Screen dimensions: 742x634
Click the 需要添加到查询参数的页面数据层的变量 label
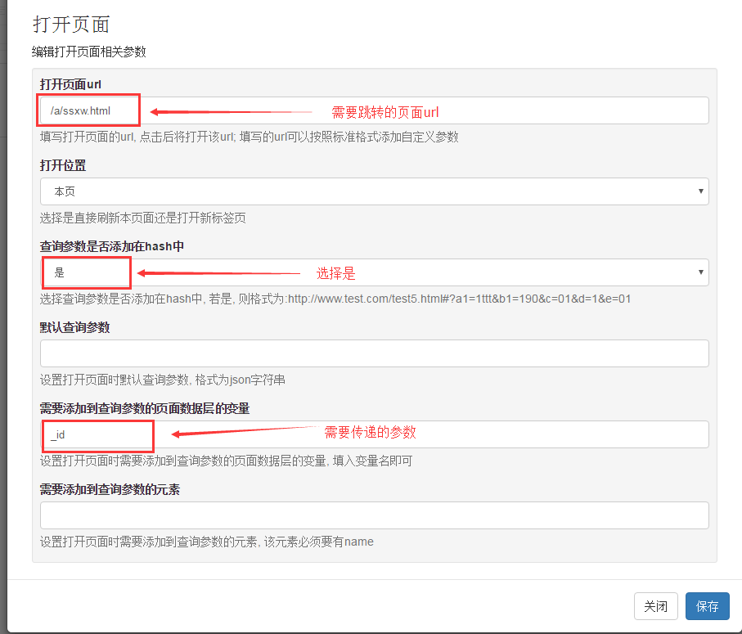pyautogui.click(x=145, y=408)
